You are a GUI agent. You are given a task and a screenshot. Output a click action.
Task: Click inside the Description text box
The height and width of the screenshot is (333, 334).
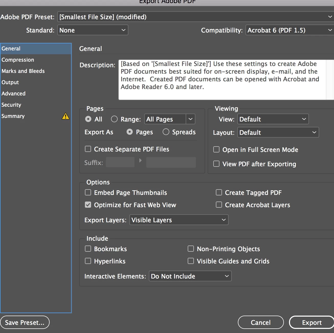pyautogui.click(x=222, y=80)
